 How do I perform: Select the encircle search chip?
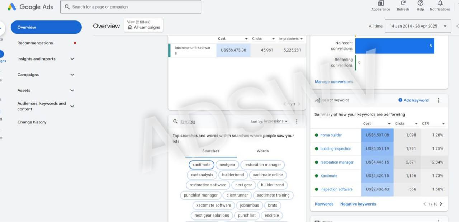click(272, 216)
